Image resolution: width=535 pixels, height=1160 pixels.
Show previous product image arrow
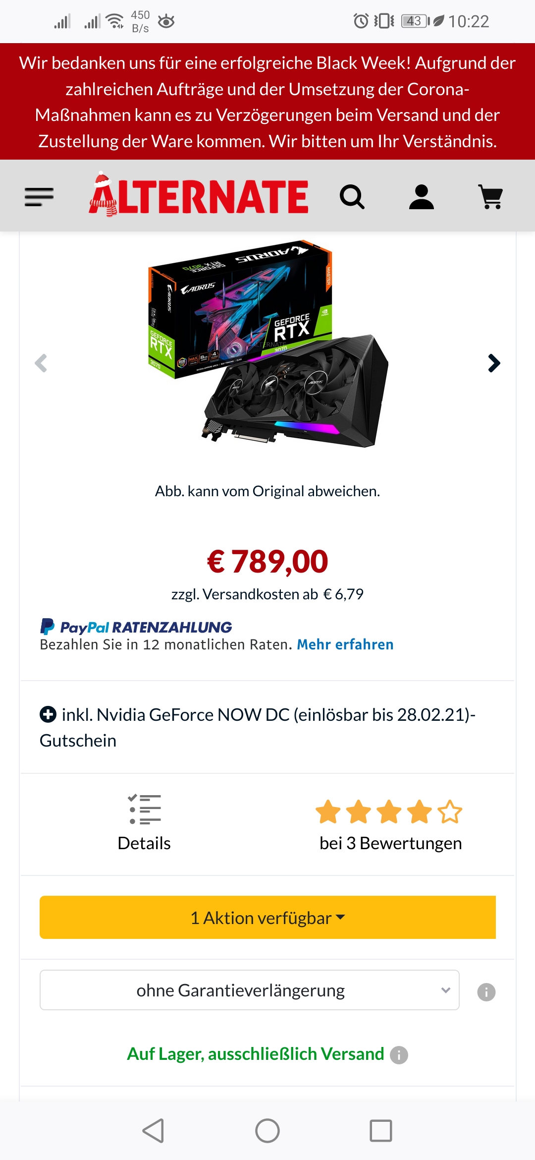[x=41, y=363]
